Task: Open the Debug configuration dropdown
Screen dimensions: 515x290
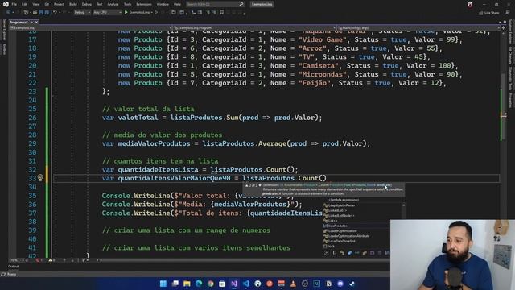Action: click(82, 13)
